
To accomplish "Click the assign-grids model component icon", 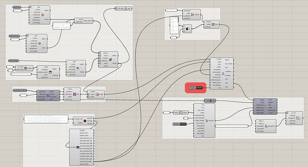I will [97, 94].
